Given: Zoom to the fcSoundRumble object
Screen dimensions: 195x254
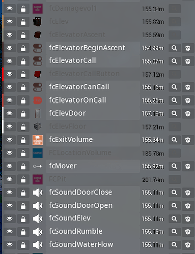Looking at the screenshot, I should 174,232.
